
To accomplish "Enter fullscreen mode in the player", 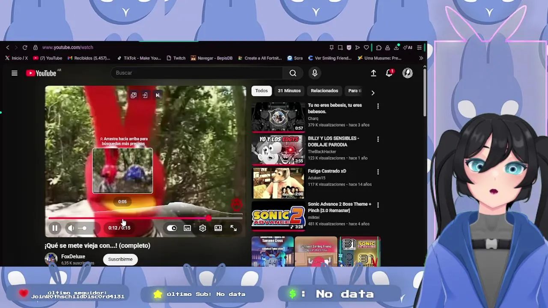I will [233, 228].
